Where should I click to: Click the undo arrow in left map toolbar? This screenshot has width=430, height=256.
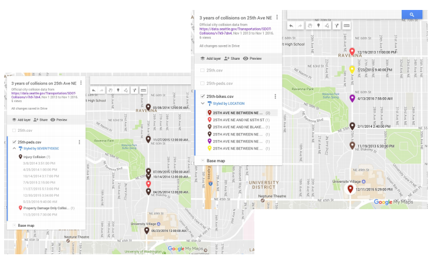tap(93, 90)
